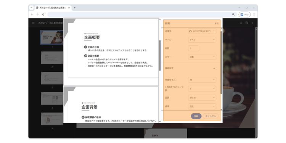Screen dimensions: 286x143
Task: Click the browser back arrow
Action: tap(32, 14)
